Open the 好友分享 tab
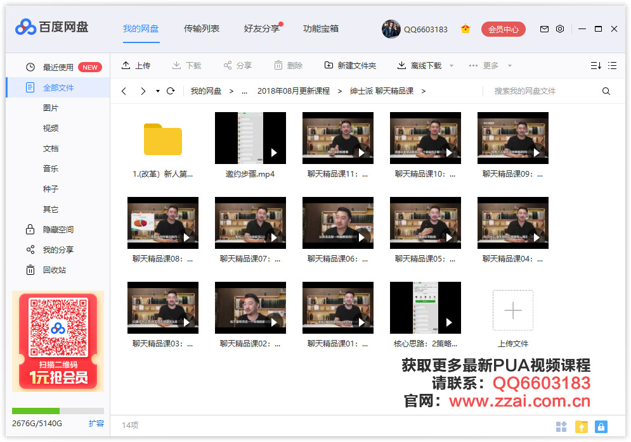The image size is (631, 442). tap(261, 28)
